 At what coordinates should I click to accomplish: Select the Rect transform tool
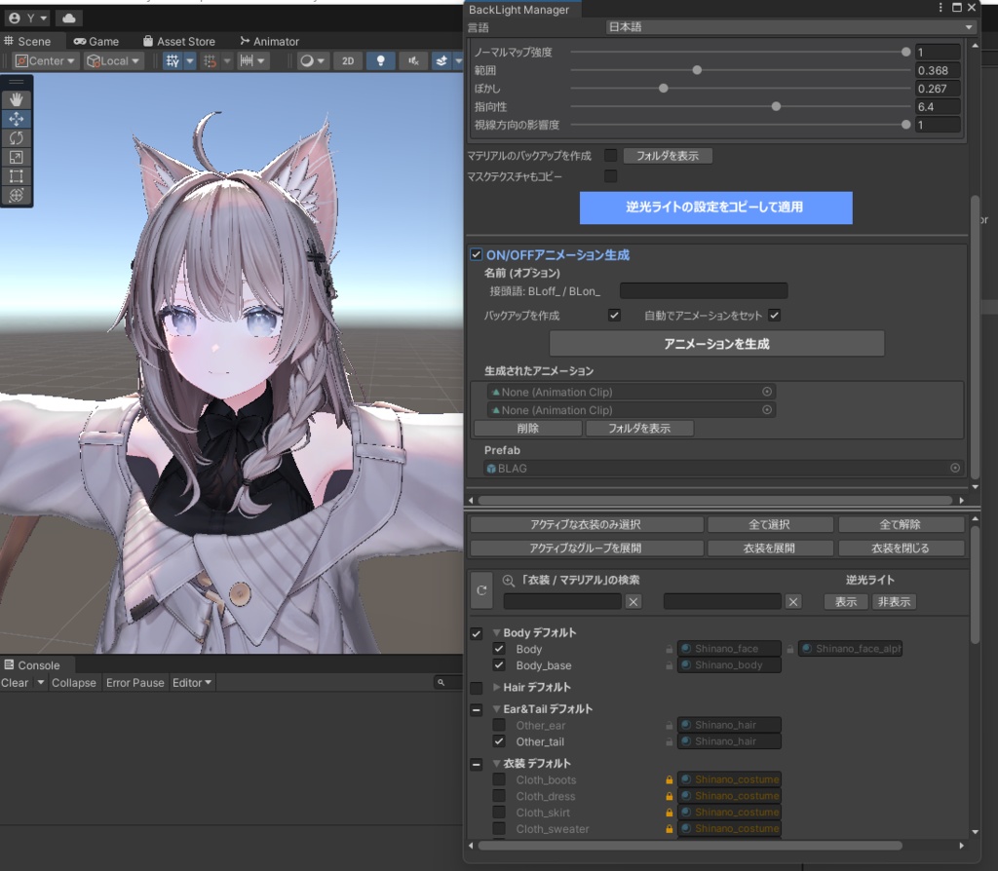coord(17,176)
